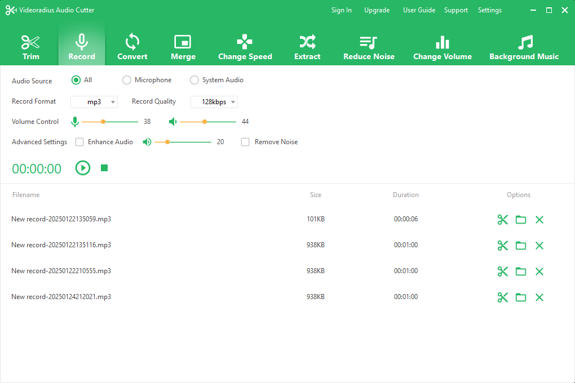The image size is (575, 383).
Task: Enable the Enhance Audio checkbox
Action: pyautogui.click(x=79, y=142)
